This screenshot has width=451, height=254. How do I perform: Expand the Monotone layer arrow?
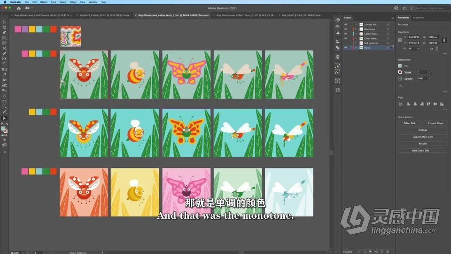coord(356,29)
